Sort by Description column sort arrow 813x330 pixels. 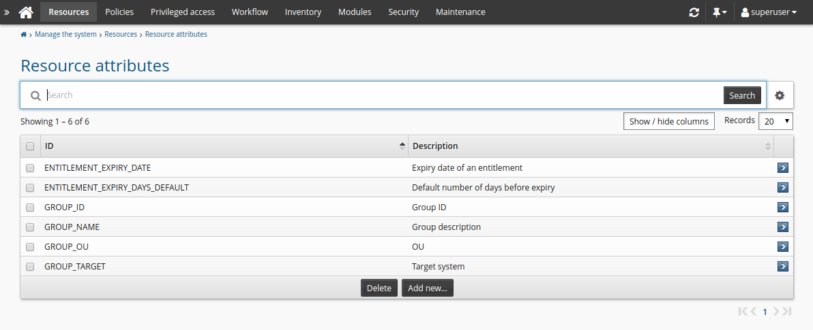click(x=768, y=146)
